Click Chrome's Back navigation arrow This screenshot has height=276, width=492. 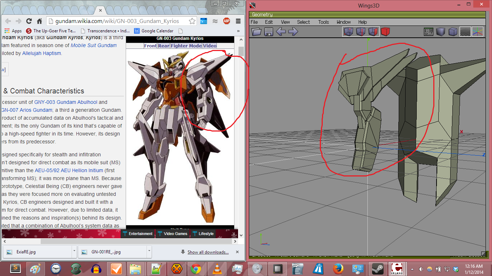[x=8, y=21]
